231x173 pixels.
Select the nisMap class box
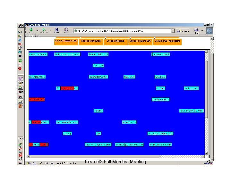tap(160, 88)
